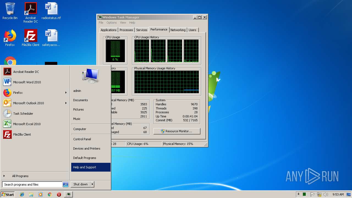Open Help and Support
The height and width of the screenshot is (198, 352).
click(91, 167)
